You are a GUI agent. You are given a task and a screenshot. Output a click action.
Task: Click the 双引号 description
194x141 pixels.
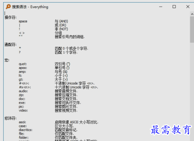tap(63, 64)
